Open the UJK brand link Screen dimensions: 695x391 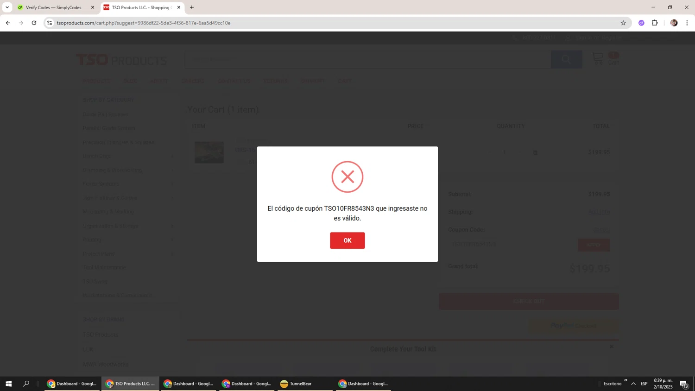[x=88, y=349]
